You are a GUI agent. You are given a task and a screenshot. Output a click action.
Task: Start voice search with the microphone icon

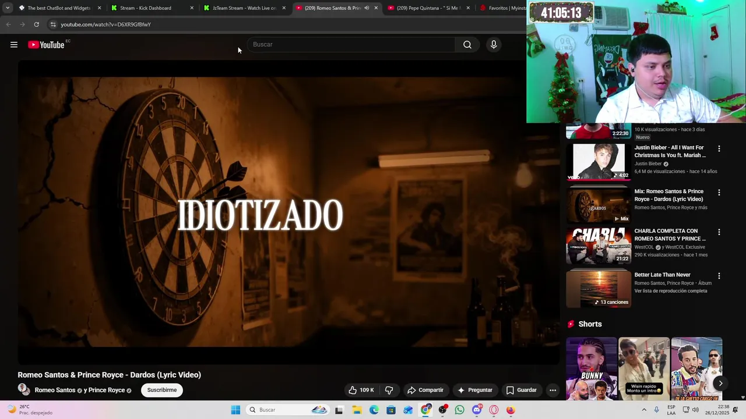[x=494, y=45]
